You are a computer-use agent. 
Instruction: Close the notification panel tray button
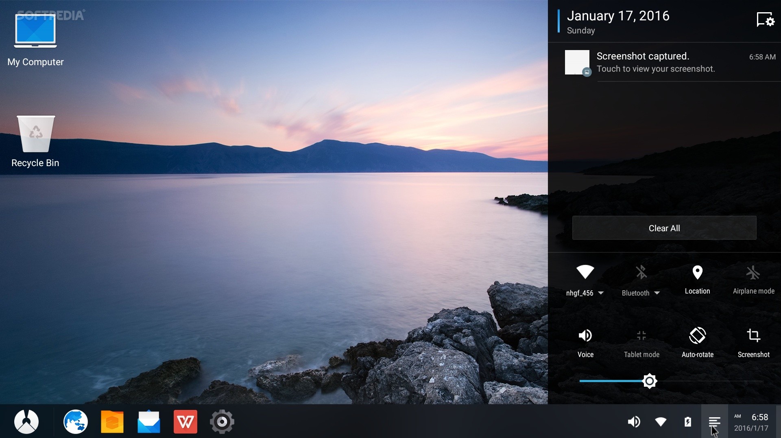715,421
